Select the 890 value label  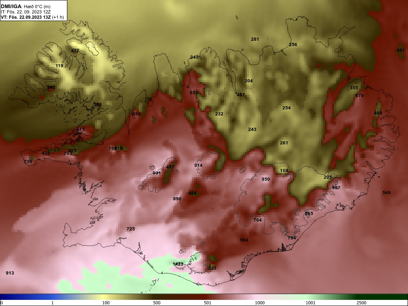pyautogui.click(x=177, y=199)
